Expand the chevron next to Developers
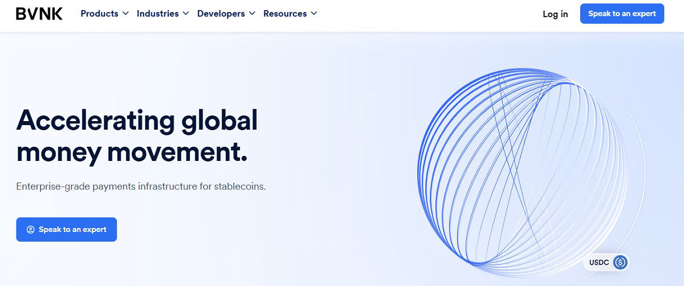This screenshot has height=286, width=684. click(251, 14)
